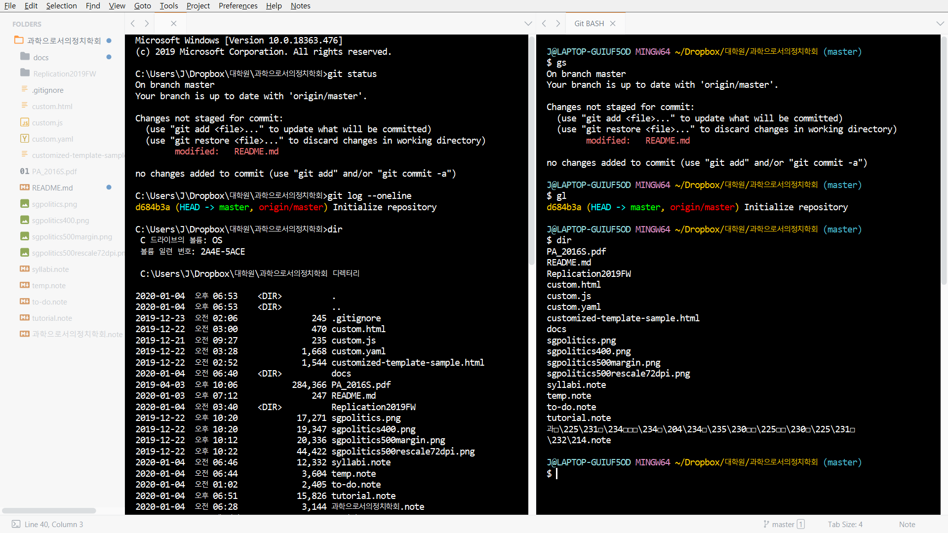Open the Find menu
Viewport: 948px width, 533px height.
click(93, 6)
